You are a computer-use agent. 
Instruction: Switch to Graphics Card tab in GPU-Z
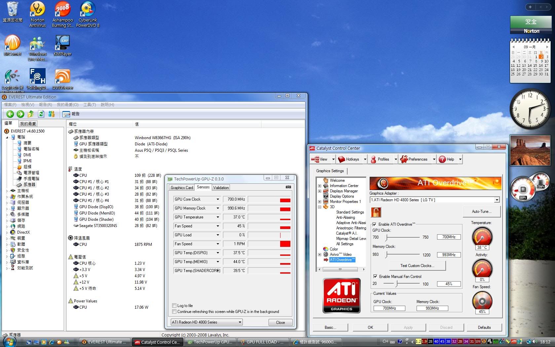(182, 188)
